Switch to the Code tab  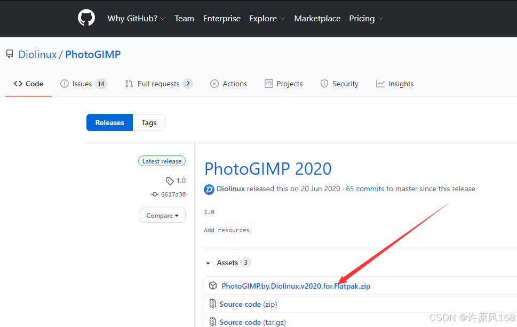point(28,84)
